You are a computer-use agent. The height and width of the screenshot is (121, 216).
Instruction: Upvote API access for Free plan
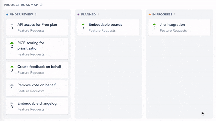[x=12, y=25]
